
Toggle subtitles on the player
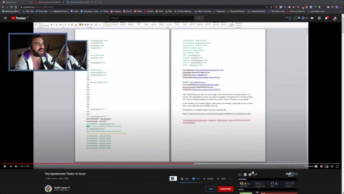[316, 166]
